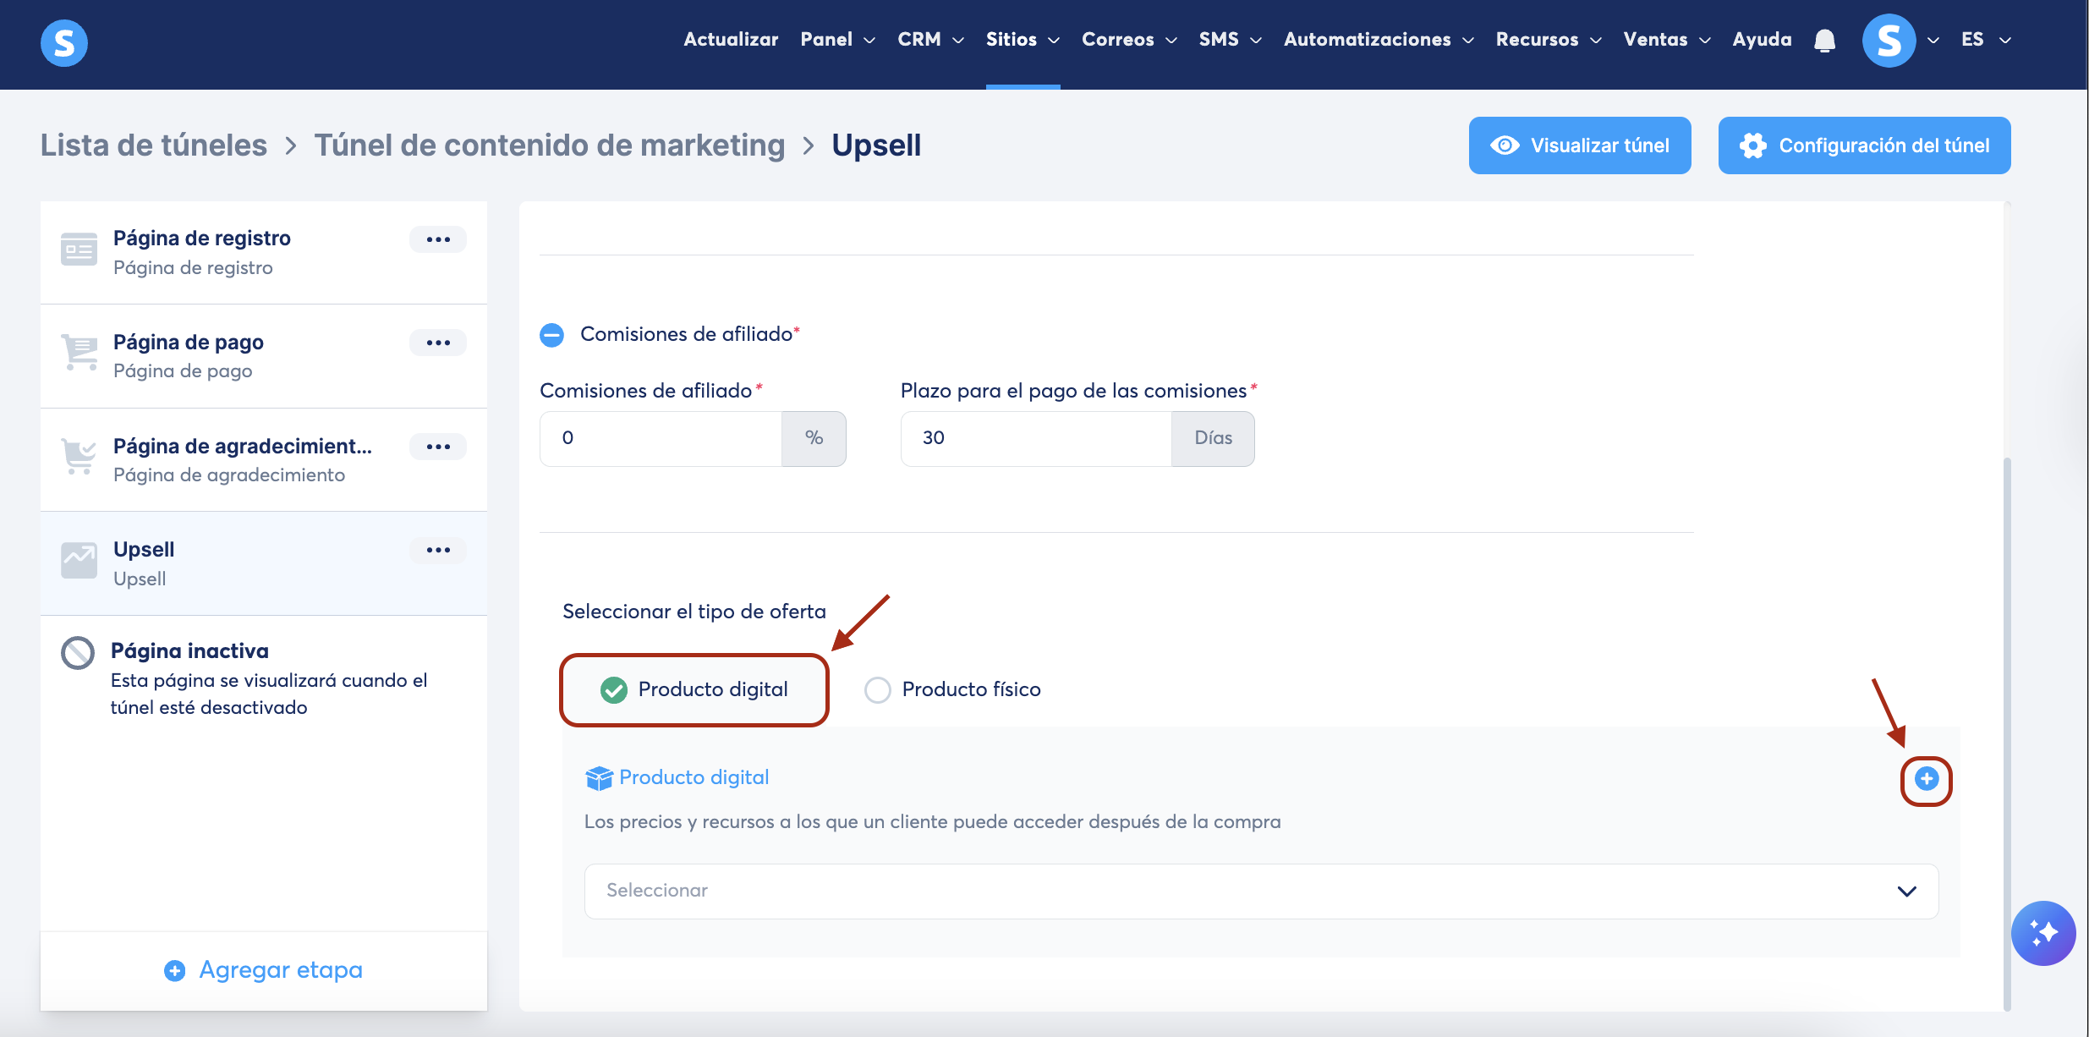Open the user avatar account menu
The width and height of the screenshot is (2089, 1037).
pos(1889,41)
